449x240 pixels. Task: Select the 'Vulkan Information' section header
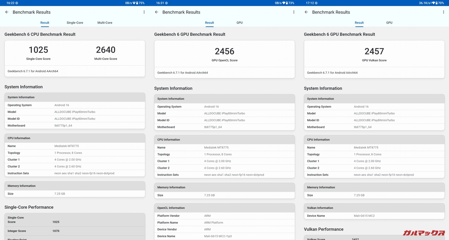click(x=374, y=208)
